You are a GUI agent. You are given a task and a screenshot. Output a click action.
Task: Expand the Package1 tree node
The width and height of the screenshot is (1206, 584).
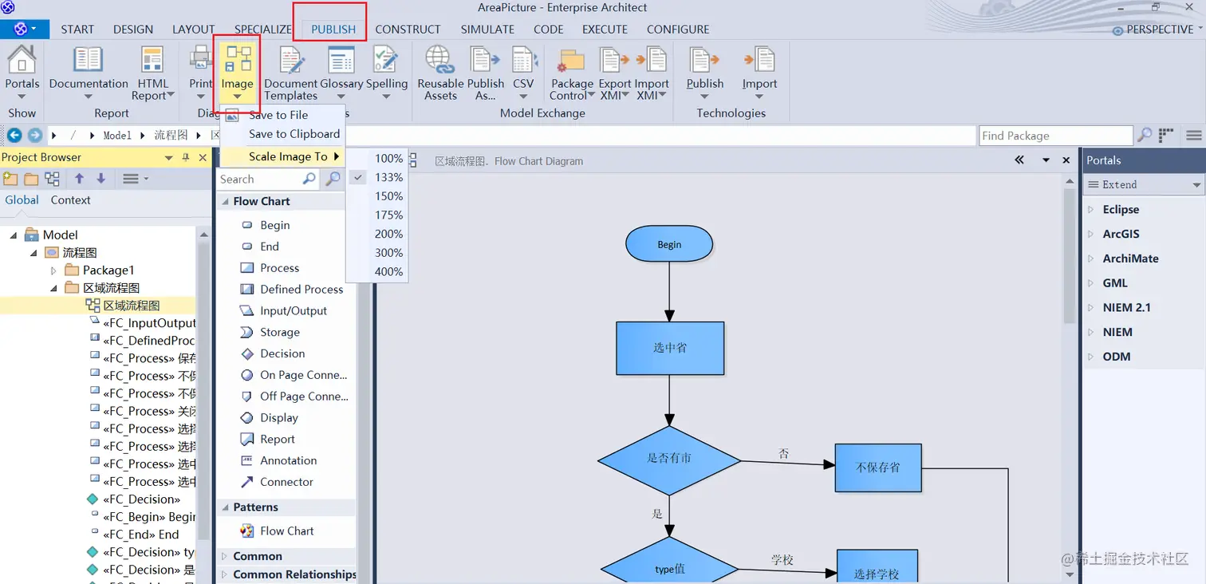click(54, 270)
